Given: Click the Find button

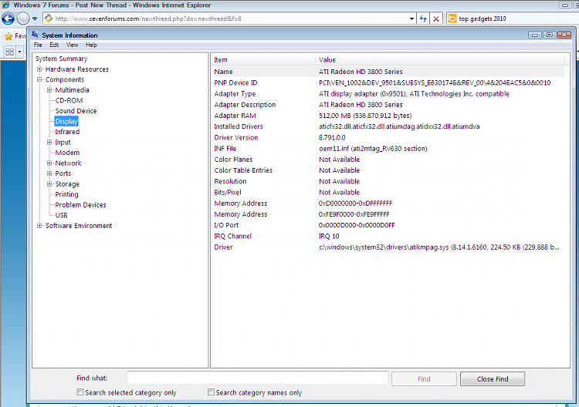Looking at the screenshot, I should click(x=424, y=378).
